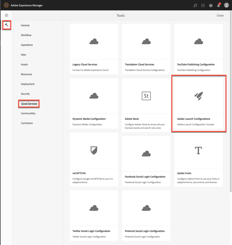Click 'Connect to Adobe Experience Cloud' description
232x245 pixels.
coord(90,70)
